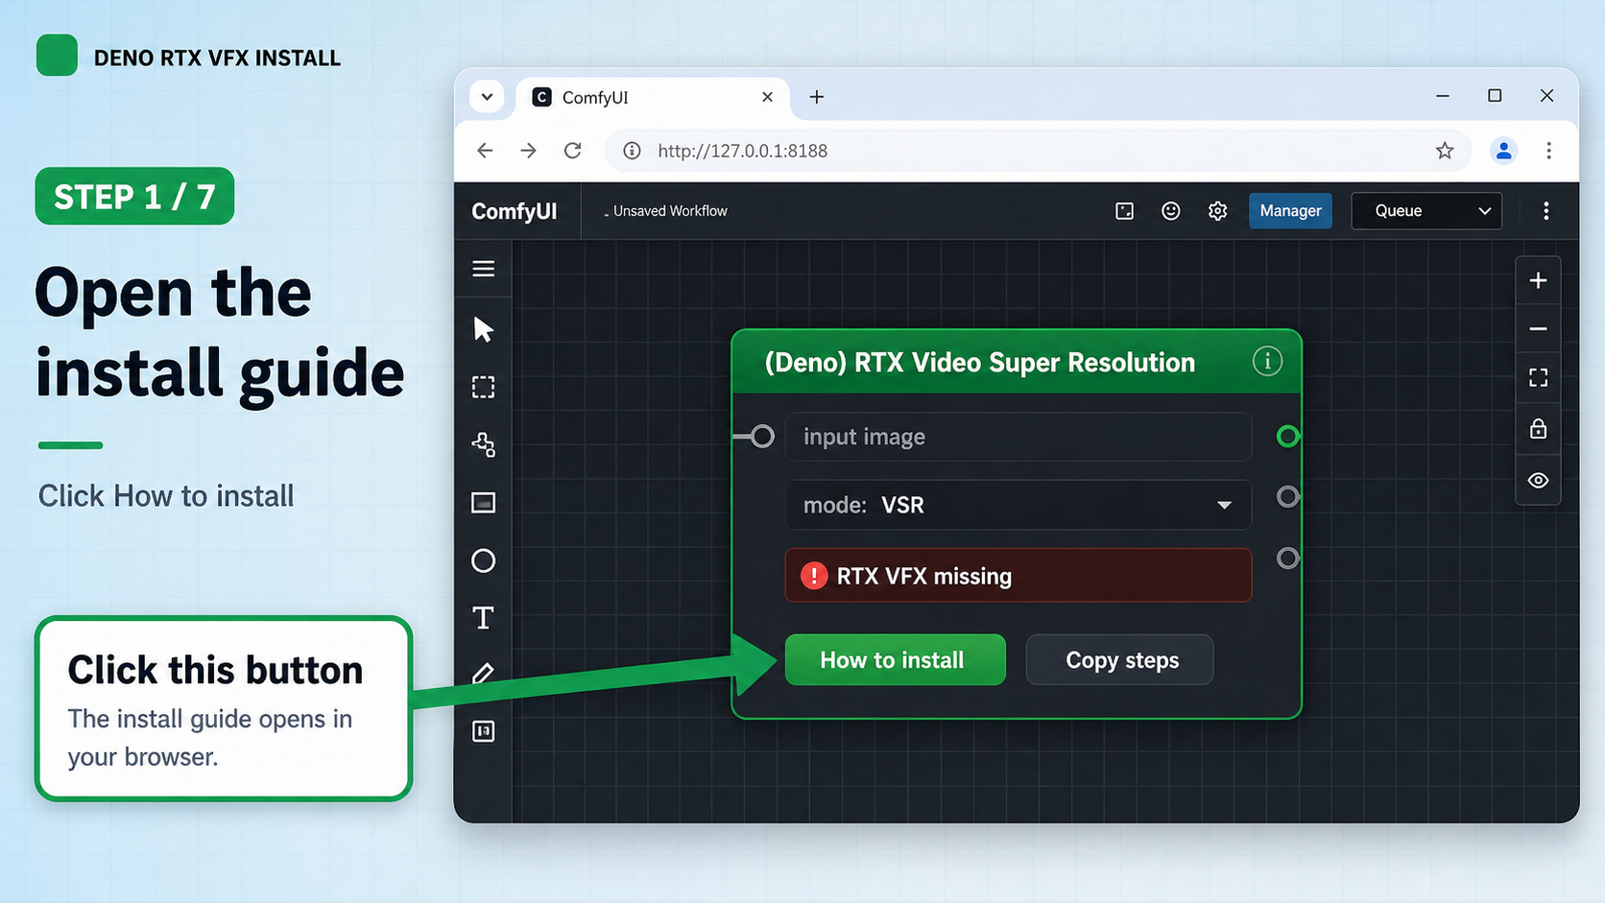Screen dimensions: 1605x903
Task: Click the ComfyUI logo text
Action: 515,211
